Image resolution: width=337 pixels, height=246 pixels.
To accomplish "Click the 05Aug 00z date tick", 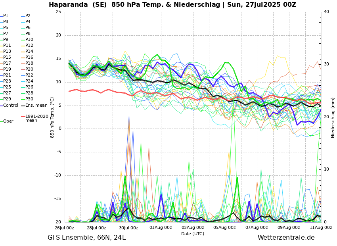I will pyautogui.click(x=225, y=228).
